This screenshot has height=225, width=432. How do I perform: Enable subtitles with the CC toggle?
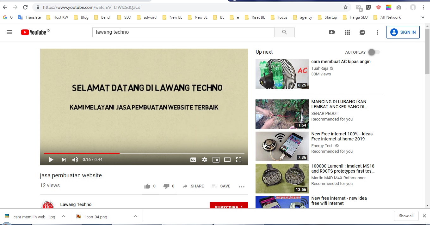pyautogui.click(x=193, y=160)
